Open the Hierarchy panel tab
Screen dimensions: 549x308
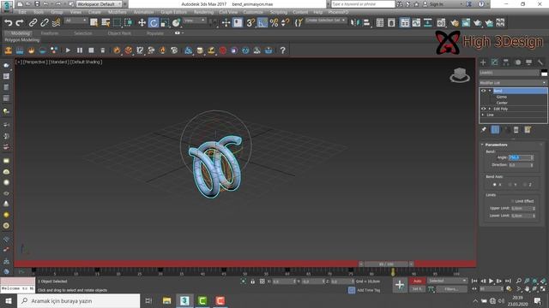pyautogui.click(x=506, y=62)
